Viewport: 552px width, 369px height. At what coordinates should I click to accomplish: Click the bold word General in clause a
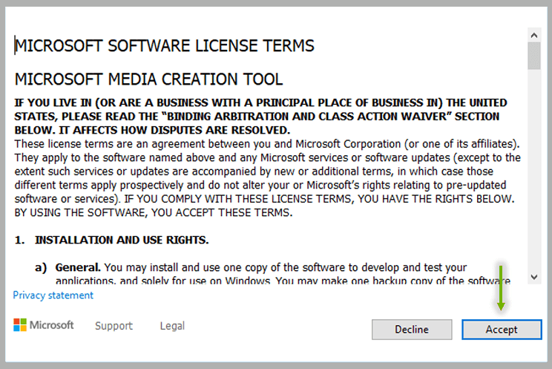click(x=78, y=267)
